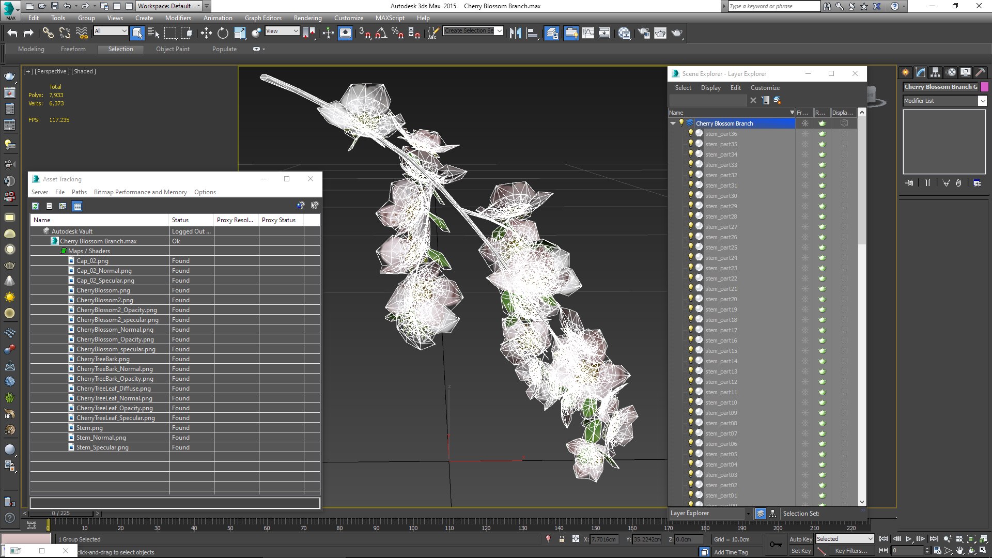Open the Motion command panel tab
992x558 pixels.
[951, 72]
